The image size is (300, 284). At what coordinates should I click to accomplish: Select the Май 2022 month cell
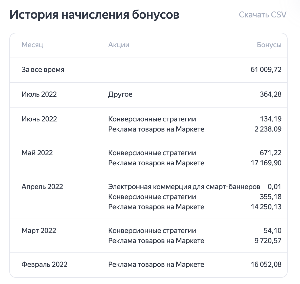coord(37,153)
